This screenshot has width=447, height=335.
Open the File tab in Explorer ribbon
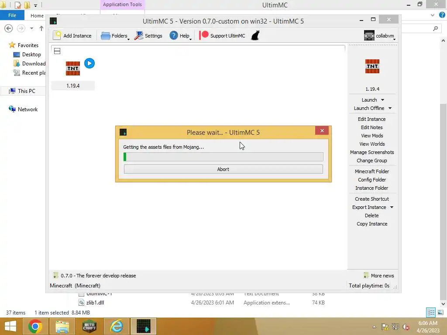(x=12, y=15)
